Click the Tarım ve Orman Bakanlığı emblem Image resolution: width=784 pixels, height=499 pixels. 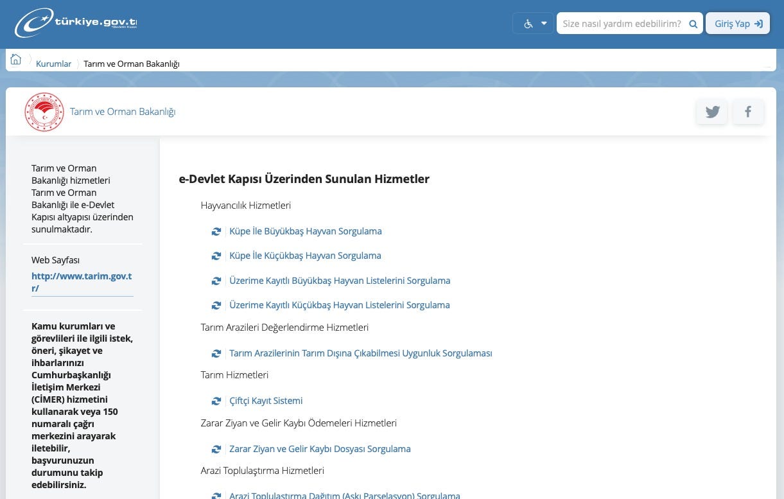click(44, 112)
